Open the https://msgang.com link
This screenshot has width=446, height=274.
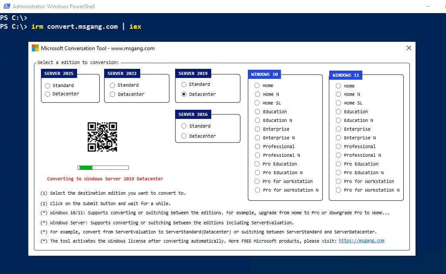[361, 241]
